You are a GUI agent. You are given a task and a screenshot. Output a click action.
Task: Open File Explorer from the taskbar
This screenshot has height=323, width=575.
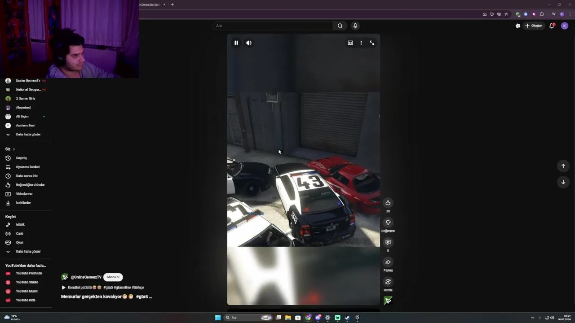click(x=288, y=318)
